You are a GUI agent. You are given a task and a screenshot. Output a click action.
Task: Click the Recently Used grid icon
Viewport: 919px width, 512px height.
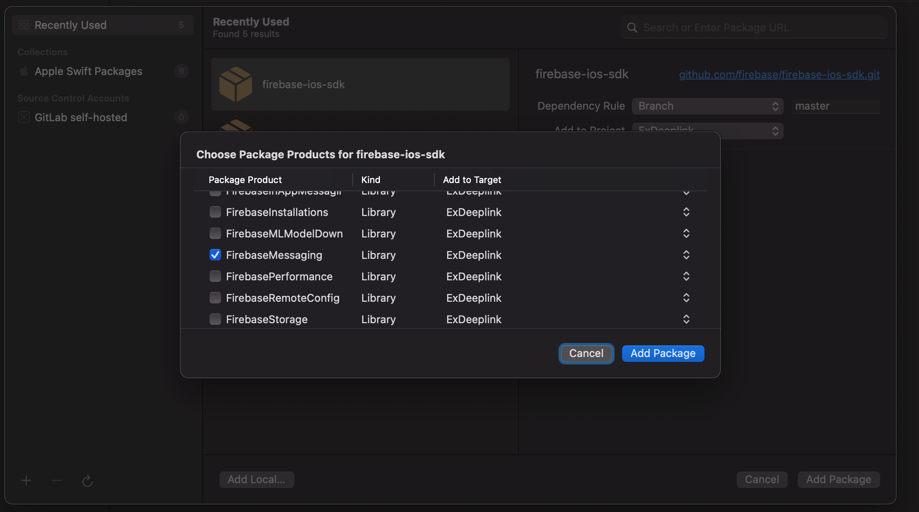click(24, 25)
